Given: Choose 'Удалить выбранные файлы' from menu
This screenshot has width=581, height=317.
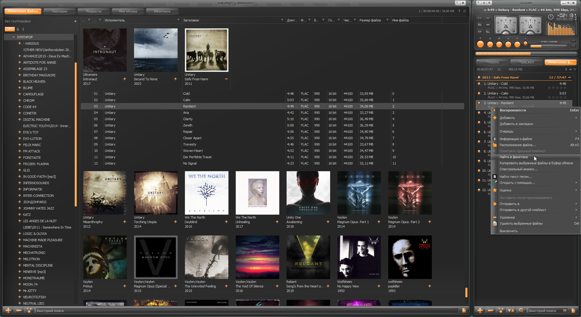Looking at the screenshot, I should (x=536, y=223).
